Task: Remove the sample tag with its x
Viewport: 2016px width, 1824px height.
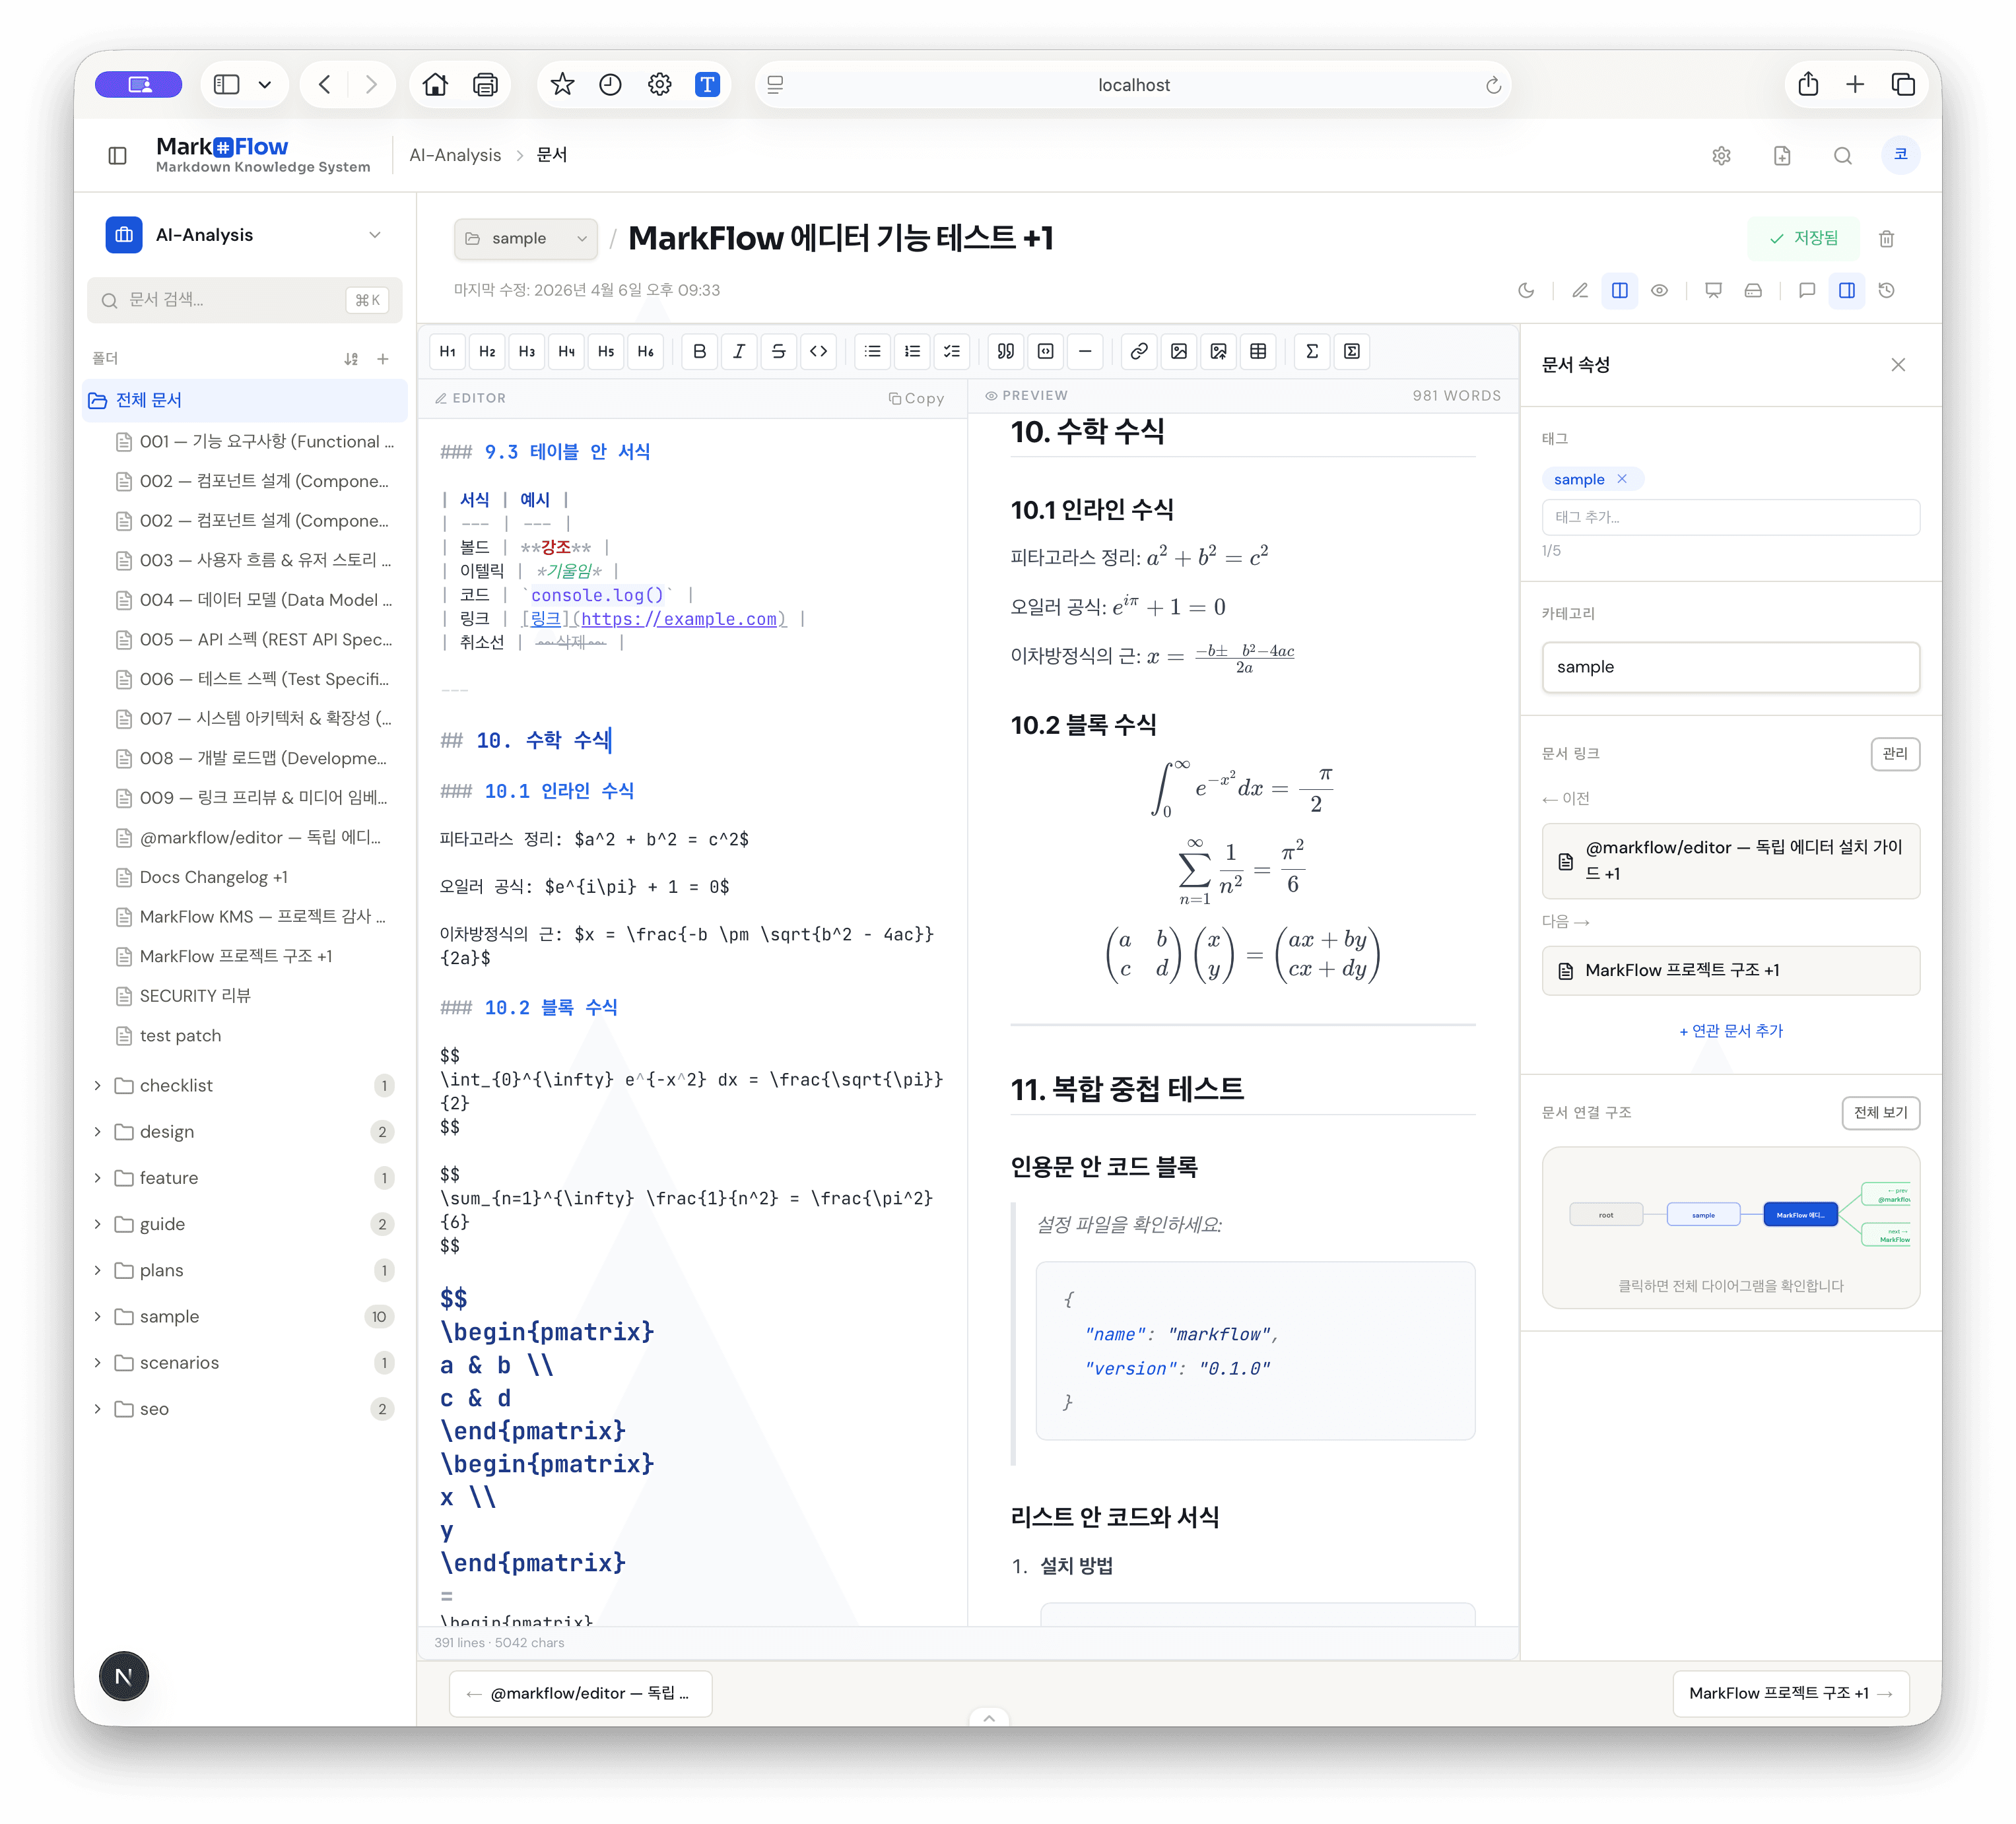Action: (x=1623, y=478)
